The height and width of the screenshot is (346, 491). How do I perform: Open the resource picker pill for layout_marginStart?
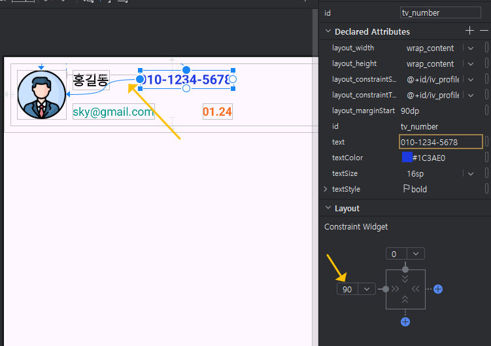(486, 111)
